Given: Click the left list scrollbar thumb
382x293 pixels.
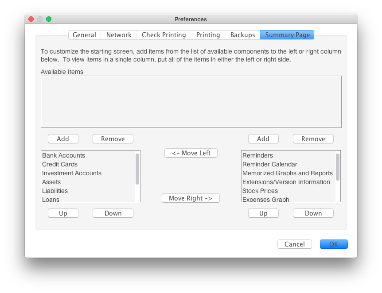Looking at the screenshot, I should pyautogui.click(x=137, y=169).
